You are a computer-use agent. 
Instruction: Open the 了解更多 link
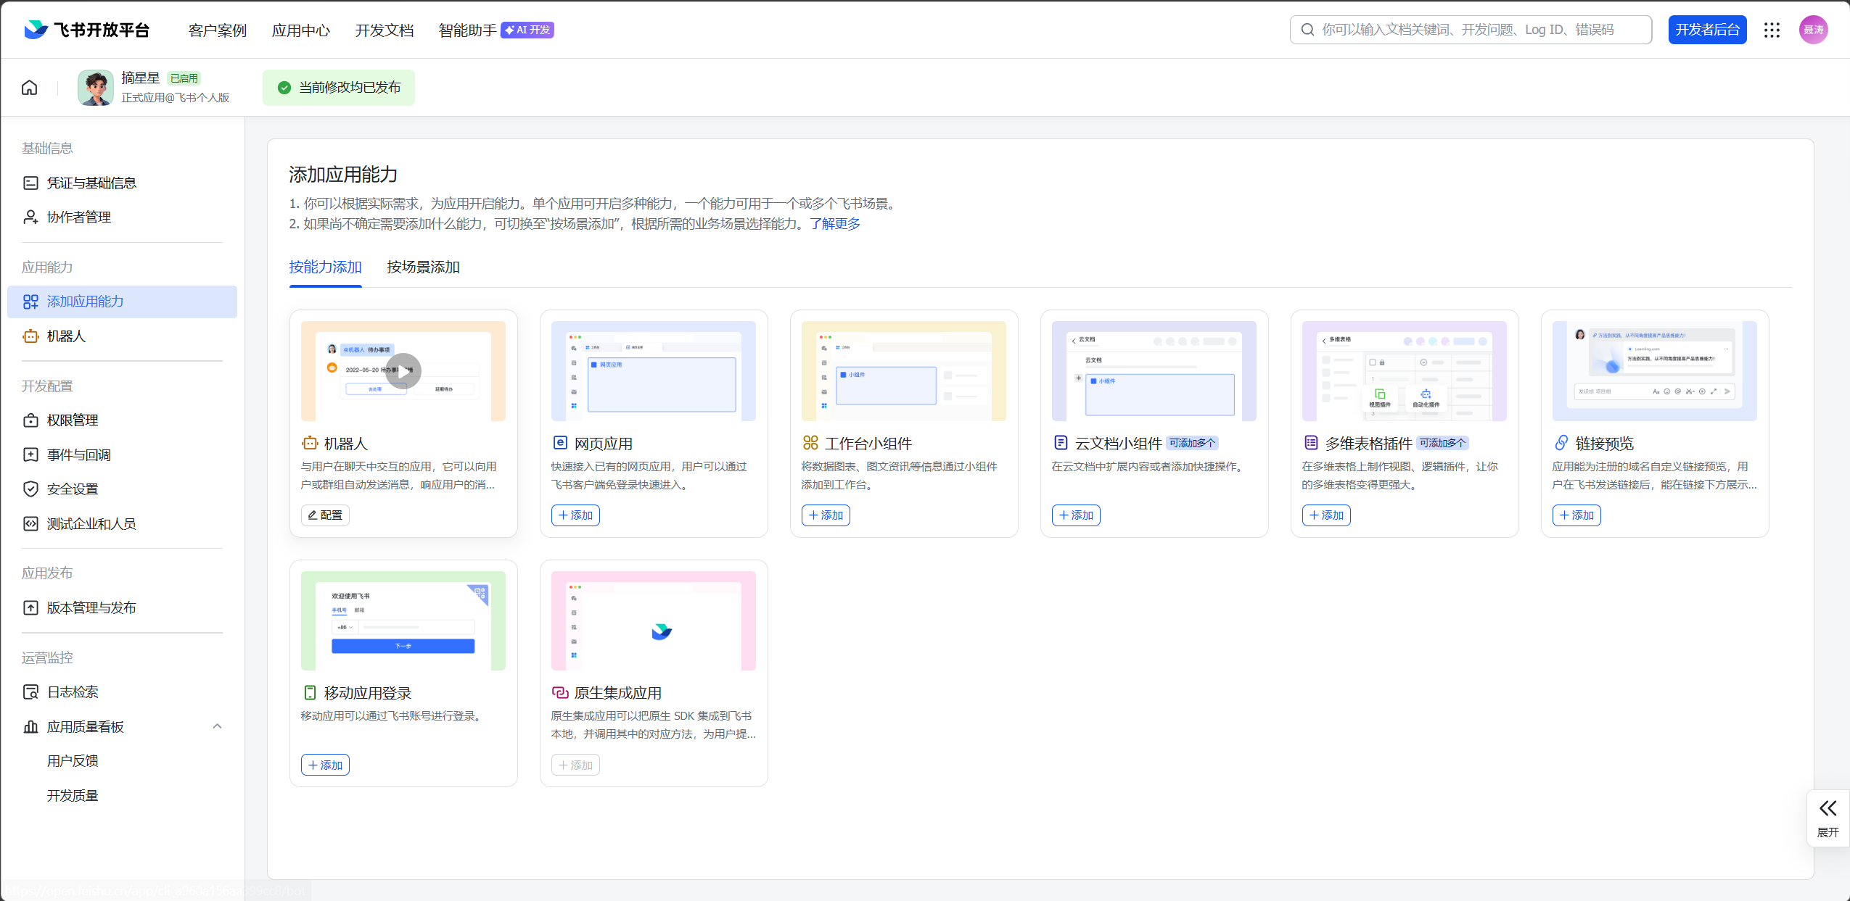click(x=835, y=224)
